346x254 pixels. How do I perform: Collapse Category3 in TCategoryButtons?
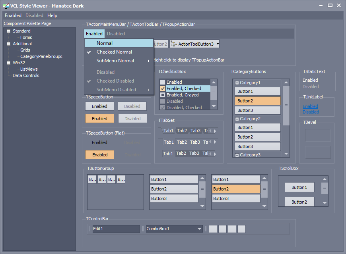pyautogui.click(x=237, y=155)
